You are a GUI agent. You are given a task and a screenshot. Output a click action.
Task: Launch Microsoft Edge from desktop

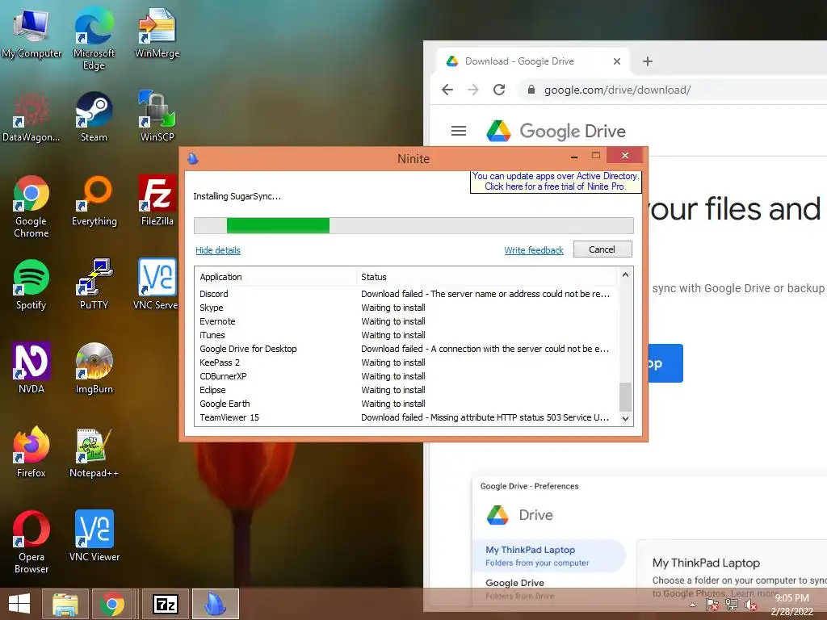[x=94, y=38]
